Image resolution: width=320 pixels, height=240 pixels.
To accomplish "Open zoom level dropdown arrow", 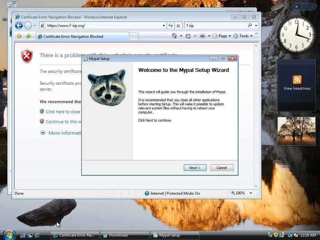I will coord(251,193).
